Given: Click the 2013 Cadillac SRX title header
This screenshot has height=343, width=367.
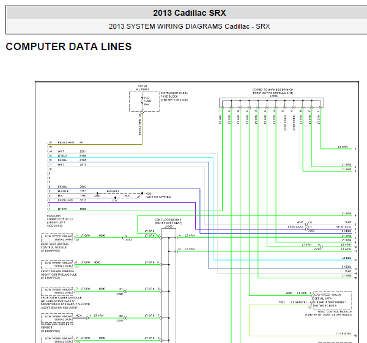Looking at the screenshot, I should 184,12.
